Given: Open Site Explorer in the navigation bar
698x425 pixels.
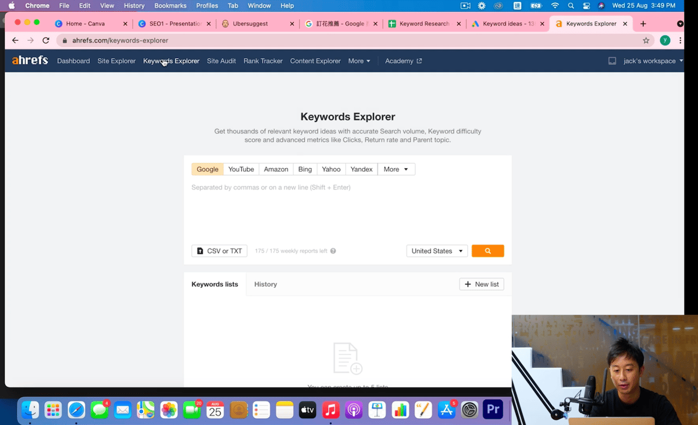Looking at the screenshot, I should tap(116, 61).
